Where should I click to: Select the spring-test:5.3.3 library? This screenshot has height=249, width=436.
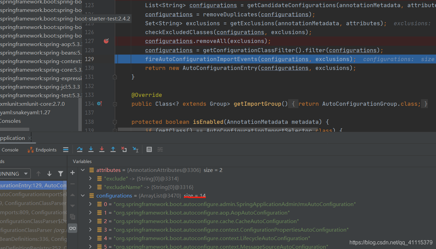[41, 95]
